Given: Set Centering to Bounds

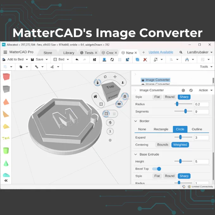Looking at the screenshot, I should [x=163, y=145].
